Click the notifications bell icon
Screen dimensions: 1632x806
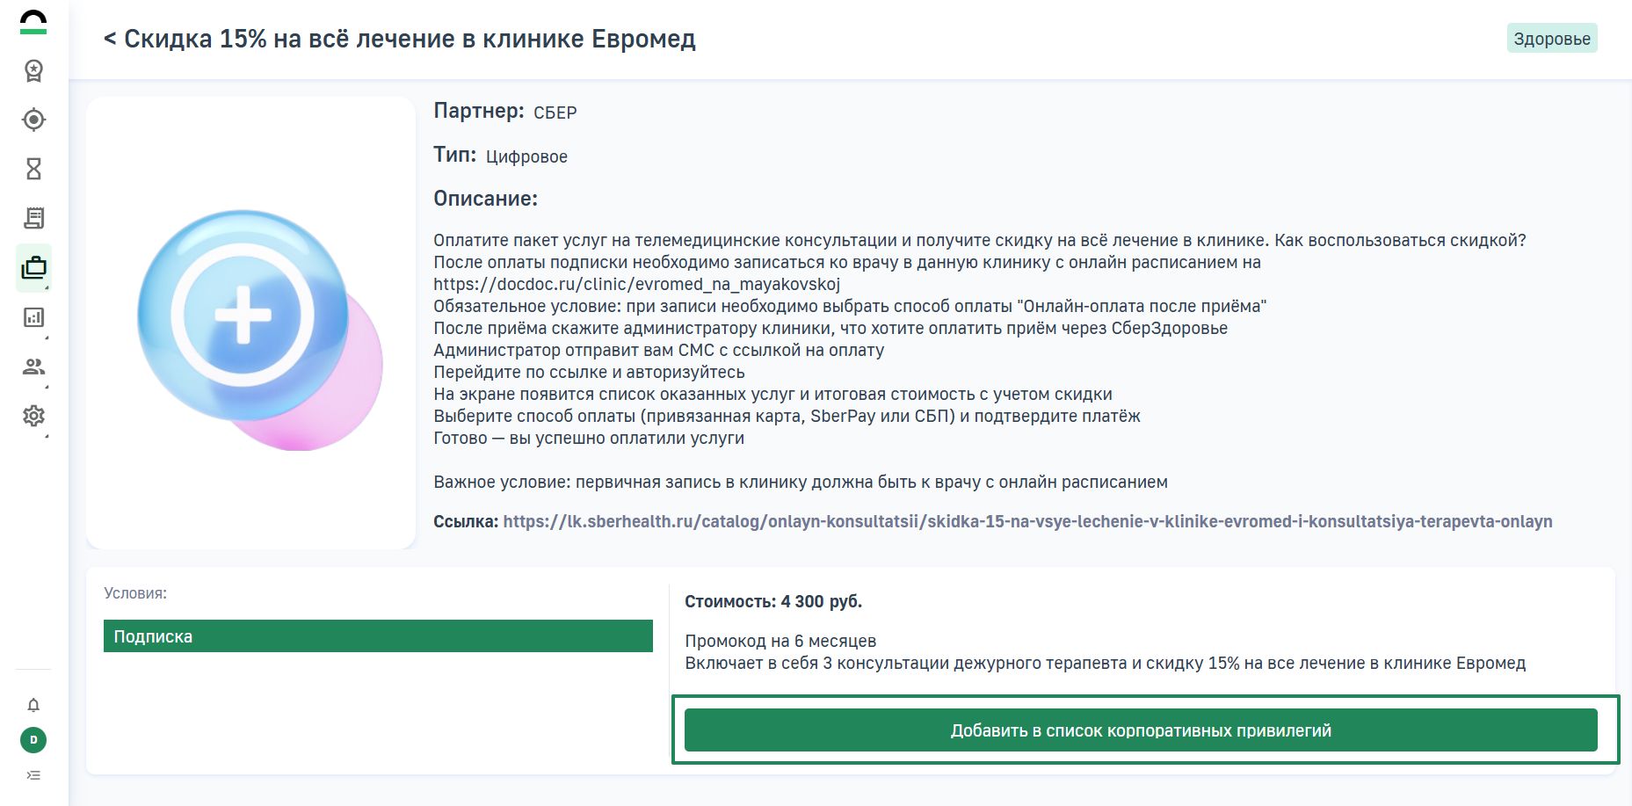pos(33,705)
